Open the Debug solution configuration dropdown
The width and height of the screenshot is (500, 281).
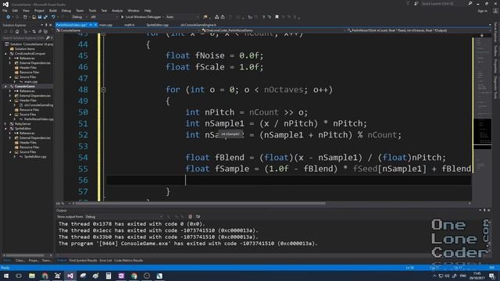(79, 17)
